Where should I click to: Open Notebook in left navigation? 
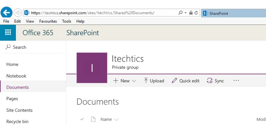[16, 76]
